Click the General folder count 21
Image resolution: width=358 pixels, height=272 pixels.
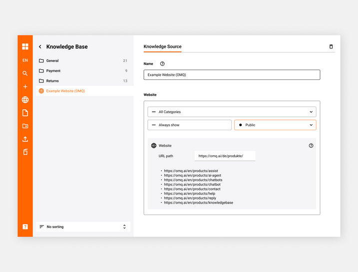(x=125, y=61)
